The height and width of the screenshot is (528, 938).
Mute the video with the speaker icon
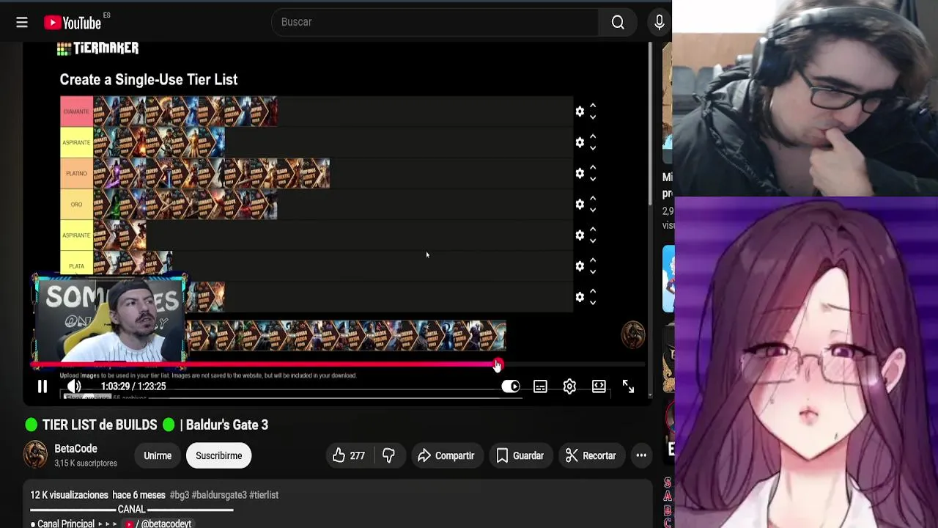[x=74, y=386]
